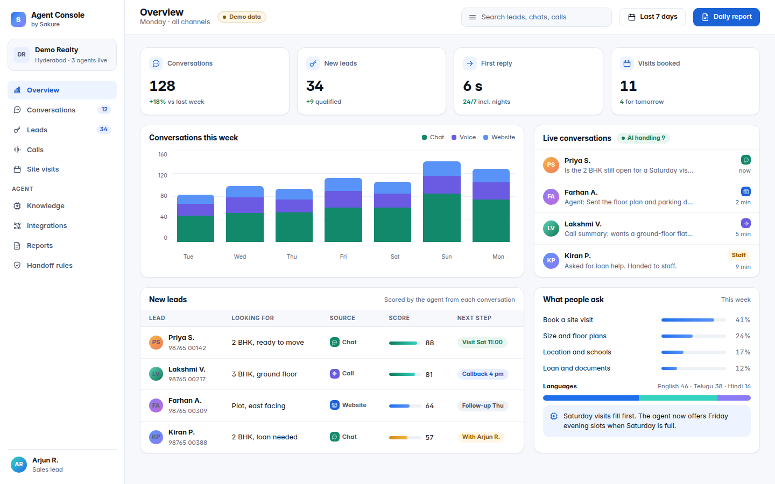Click the search field menu icon
The width and height of the screenshot is (775, 484).
(473, 17)
